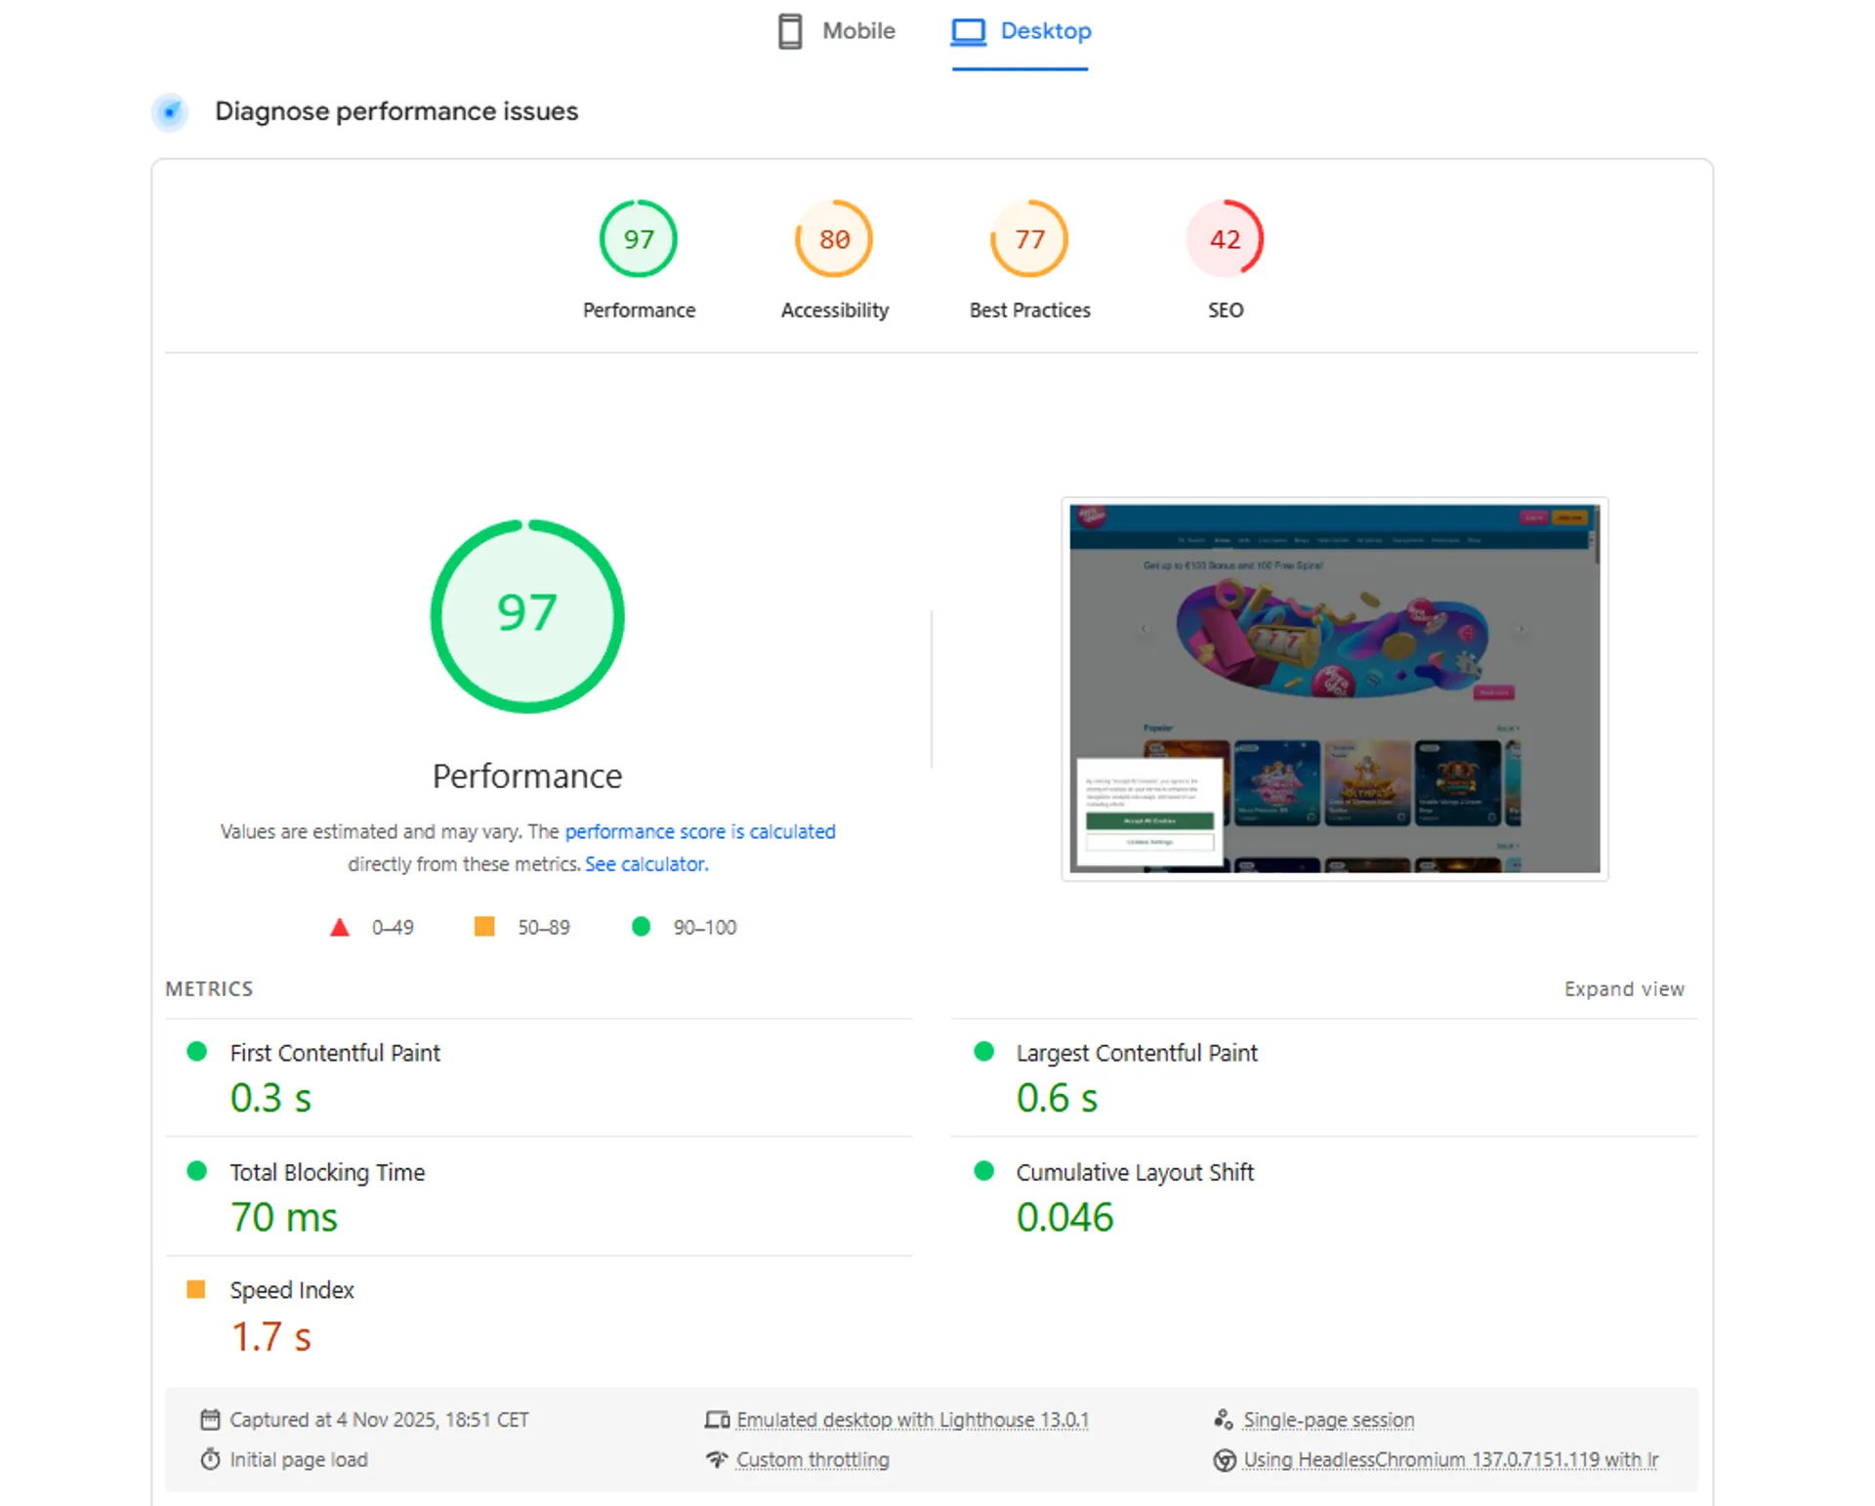Image resolution: width=1875 pixels, height=1506 pixels.
Task: Click the custom throttling network icon
Action: [718, 1459]
